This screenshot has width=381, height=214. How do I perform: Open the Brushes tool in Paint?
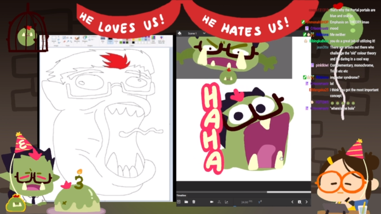[77, 39]
